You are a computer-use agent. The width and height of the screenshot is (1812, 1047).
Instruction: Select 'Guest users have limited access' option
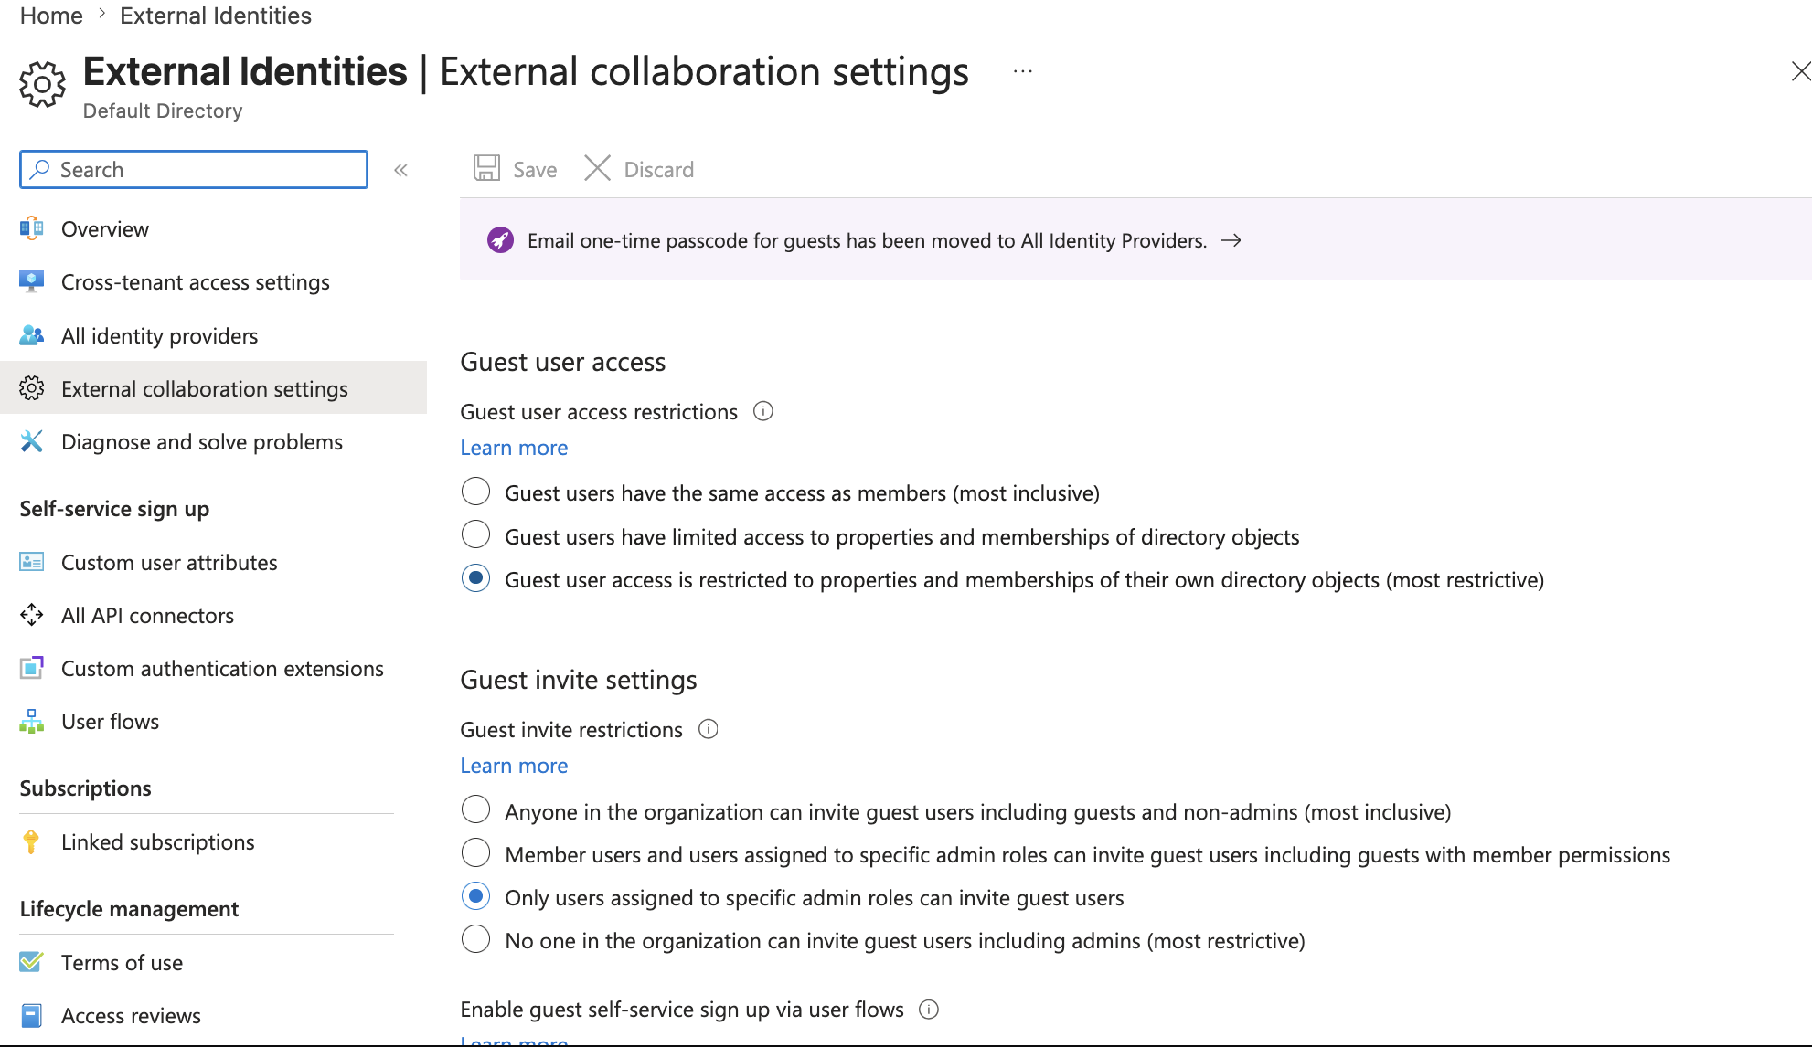[475, 534]
